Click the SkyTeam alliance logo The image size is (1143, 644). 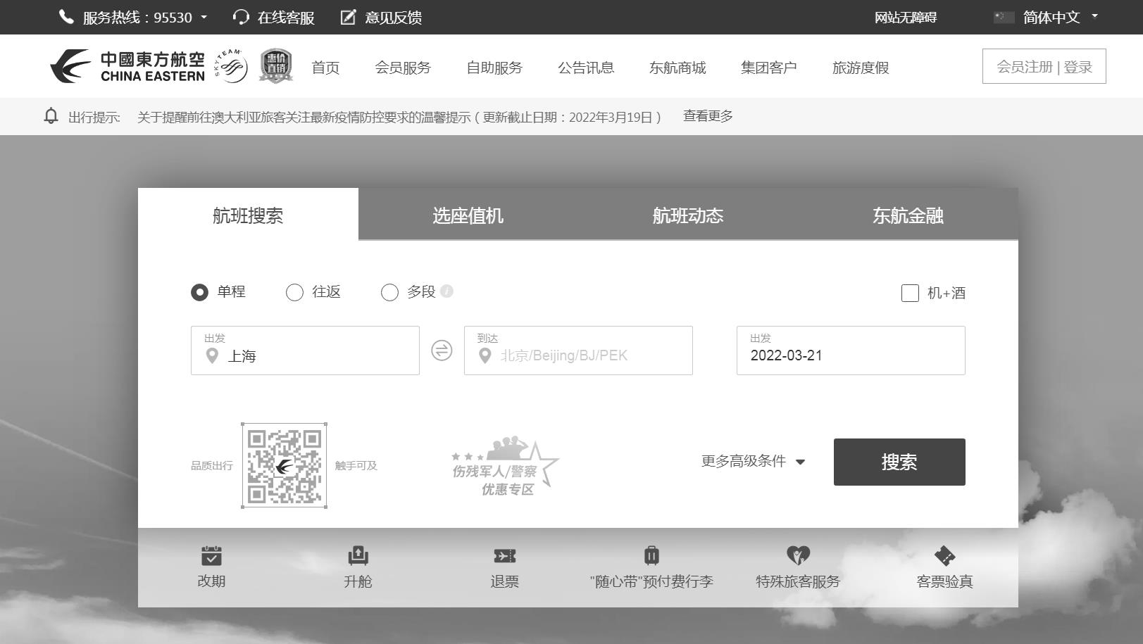[231, 66]
